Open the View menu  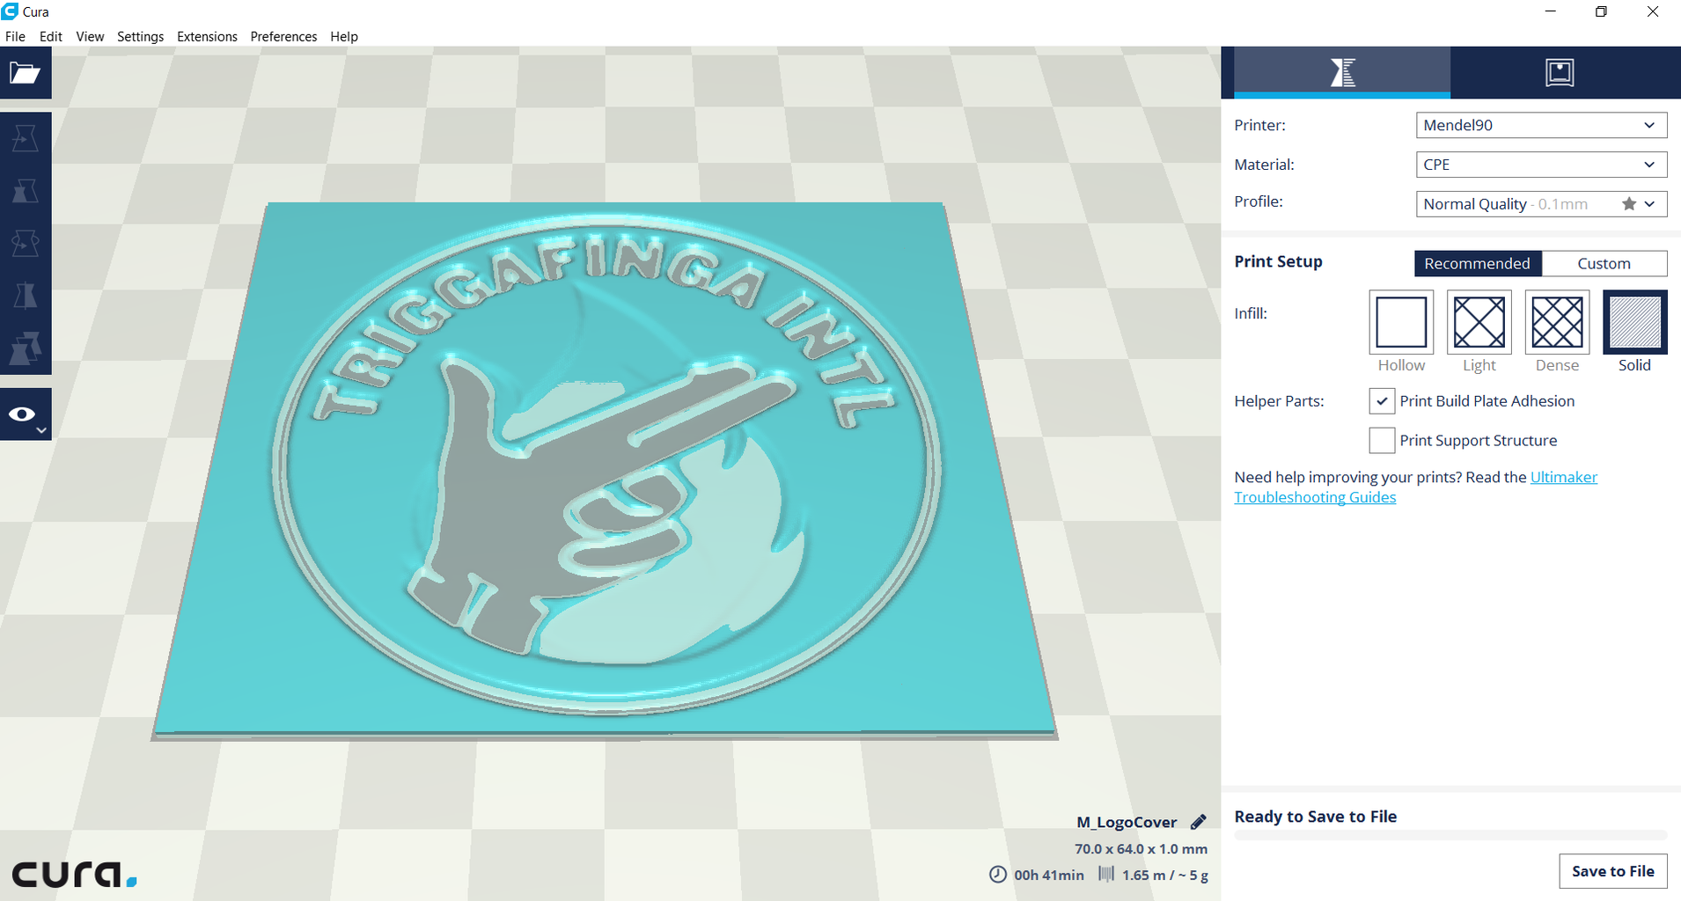click(x=90, y=36)
